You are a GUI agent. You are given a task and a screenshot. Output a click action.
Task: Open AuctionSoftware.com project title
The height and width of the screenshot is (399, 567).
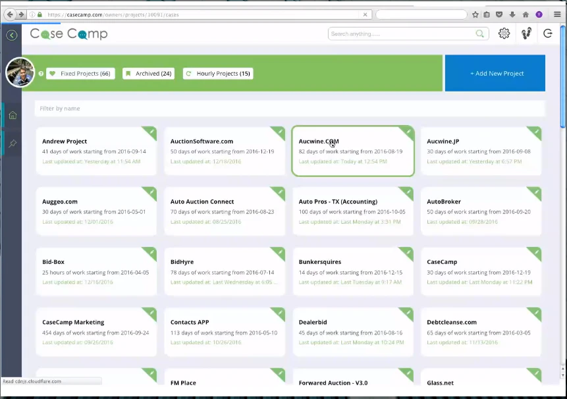point(202,142)
